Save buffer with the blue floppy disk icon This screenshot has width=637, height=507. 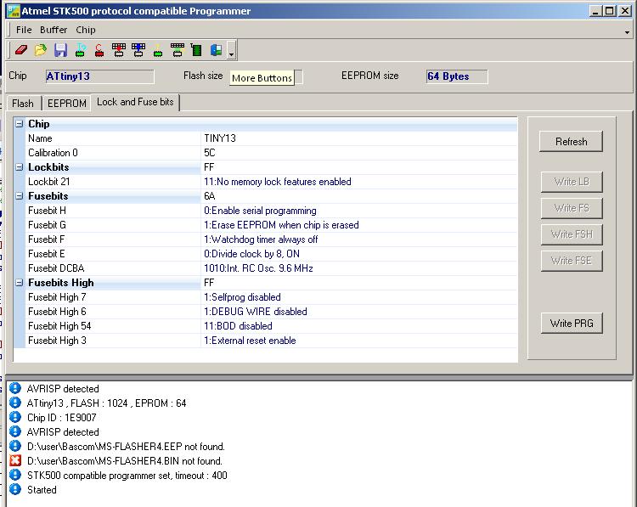click(x=60, y=50)
